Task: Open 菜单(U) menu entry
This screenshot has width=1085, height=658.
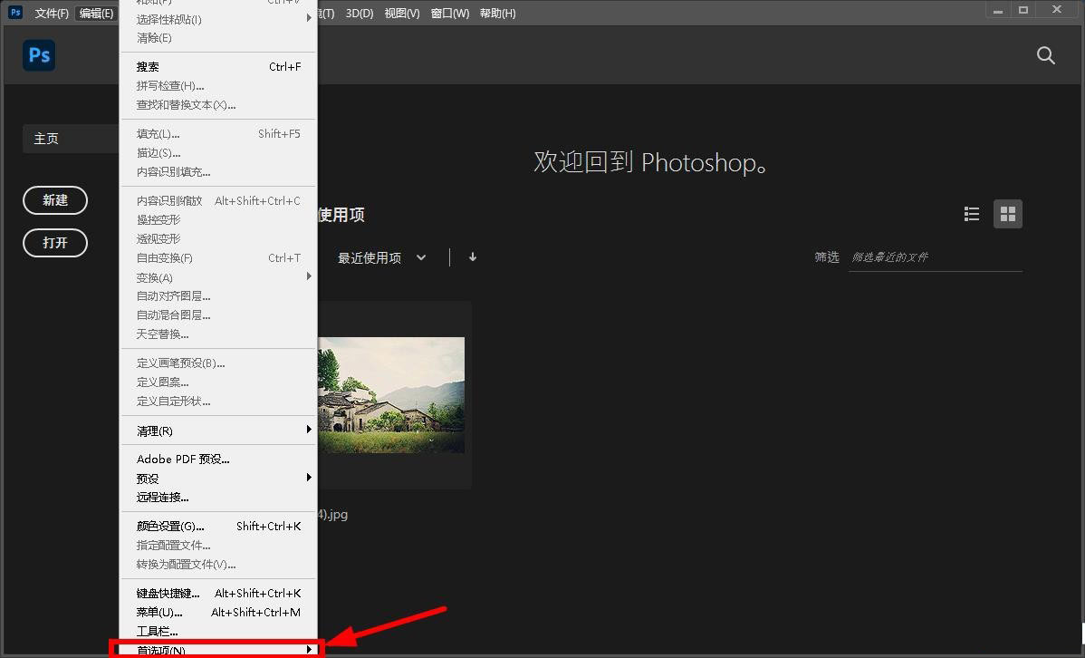Action: coord(218,613)
